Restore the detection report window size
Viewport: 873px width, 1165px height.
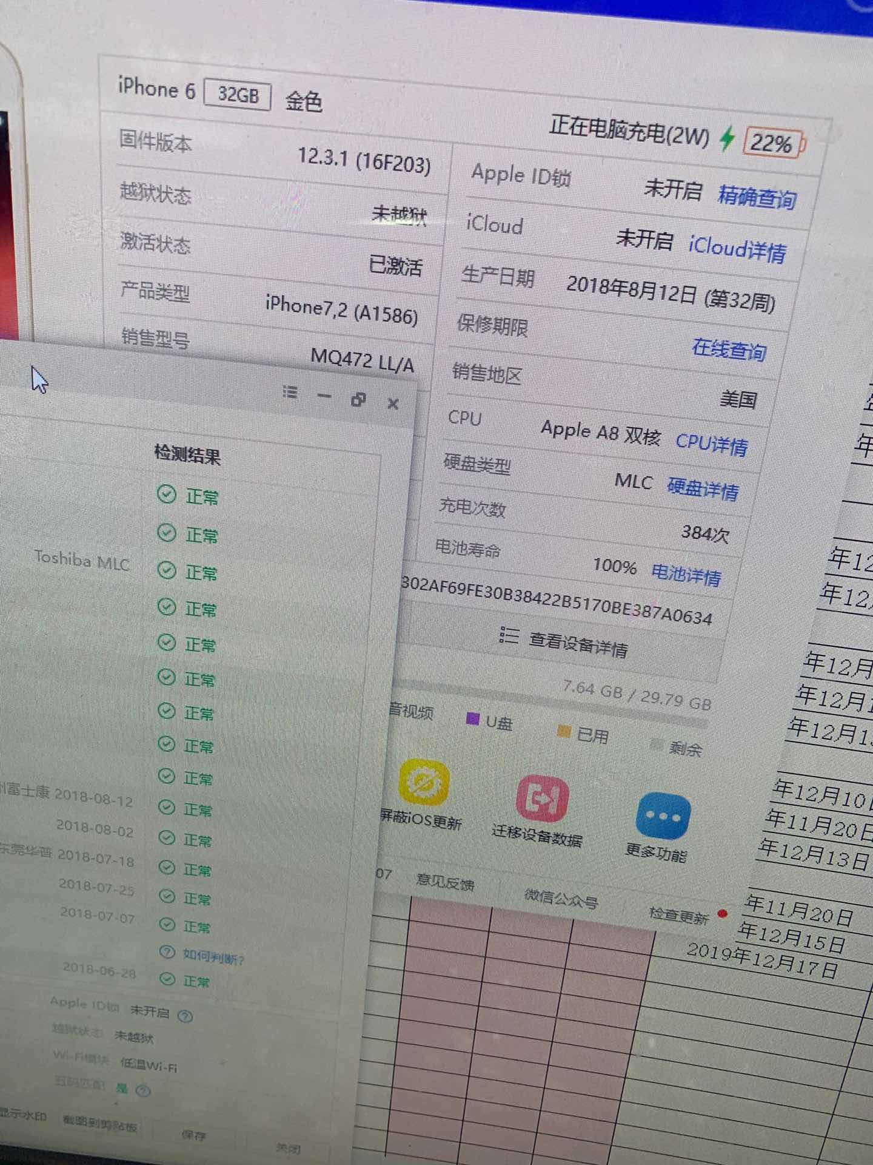tap(358, 400)
